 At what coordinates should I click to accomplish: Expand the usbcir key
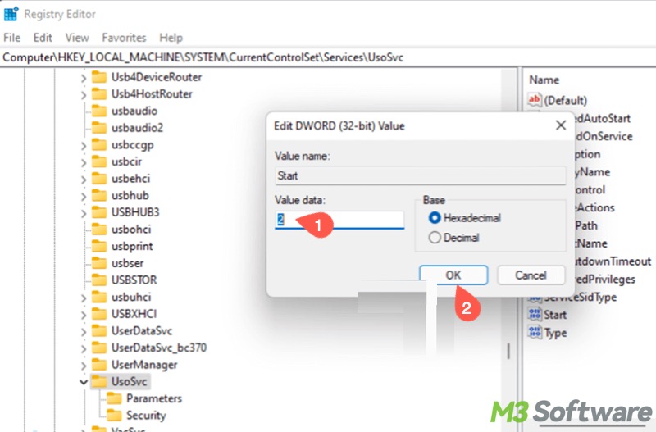[x=84, y=162]
